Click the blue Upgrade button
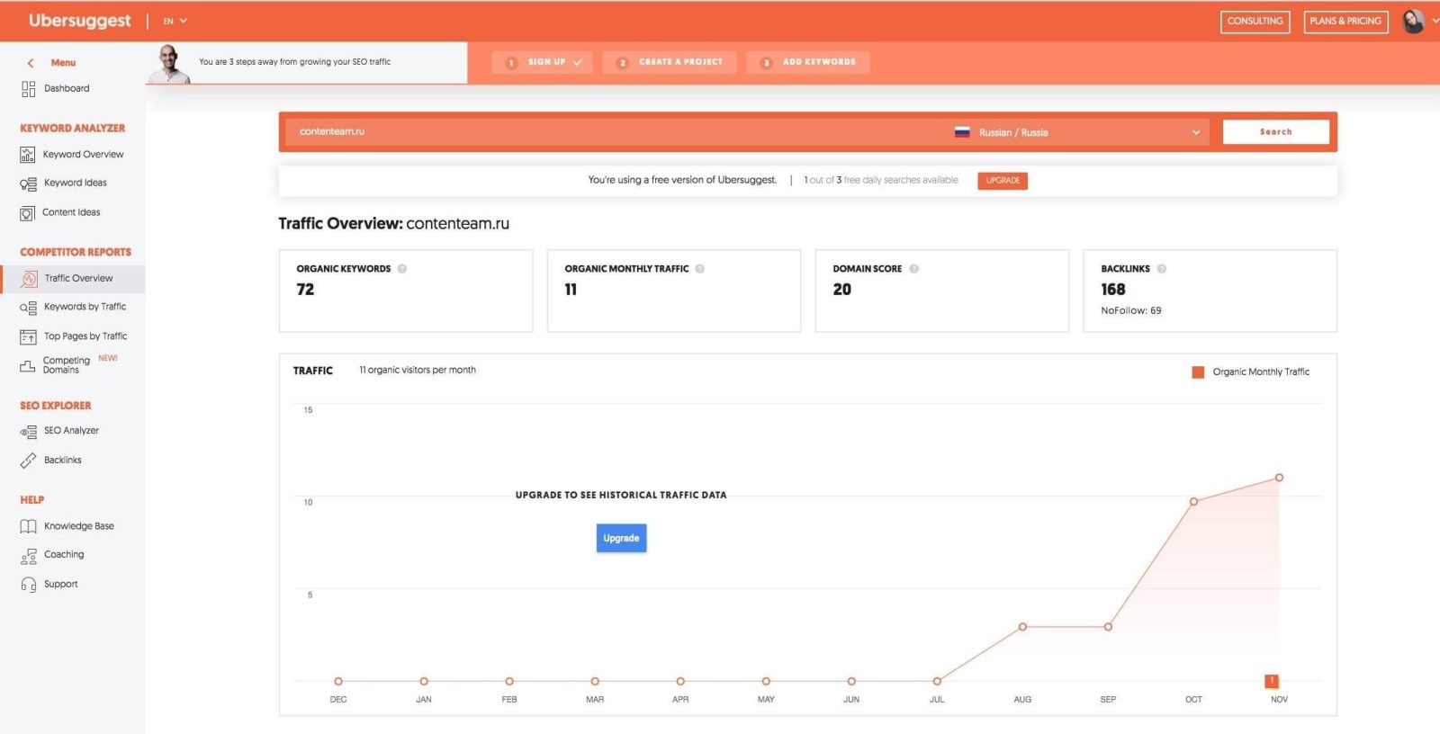1440x734 pixels. (x=621, y=538)
